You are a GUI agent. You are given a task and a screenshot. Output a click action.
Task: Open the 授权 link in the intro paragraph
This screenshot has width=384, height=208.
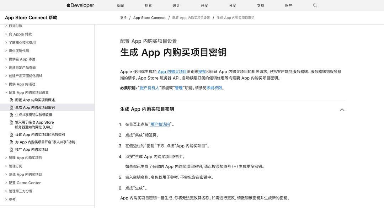pyautogui.click(x=202, y=71)
